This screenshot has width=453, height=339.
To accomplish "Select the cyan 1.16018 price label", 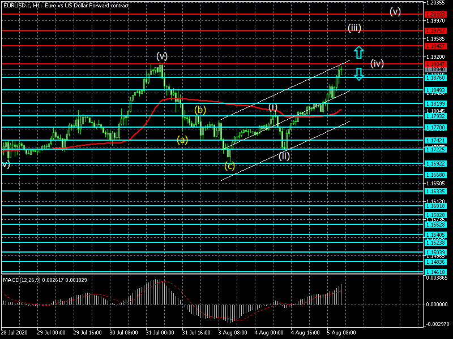I will tap(435, 206).
